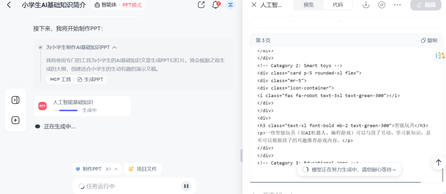Collapse the 为小学生制作AI基础知识PPT step
This screenshot has width=446, height=194.
coord(115,47)
